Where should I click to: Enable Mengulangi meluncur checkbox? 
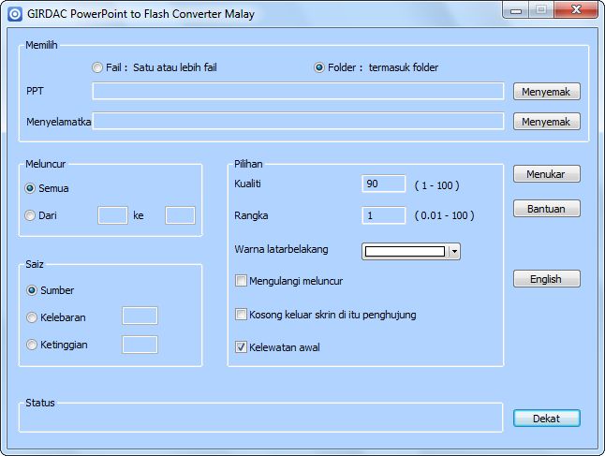[241, 281]
